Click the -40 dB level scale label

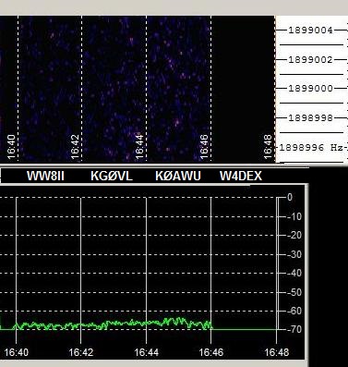coord(294,273)
